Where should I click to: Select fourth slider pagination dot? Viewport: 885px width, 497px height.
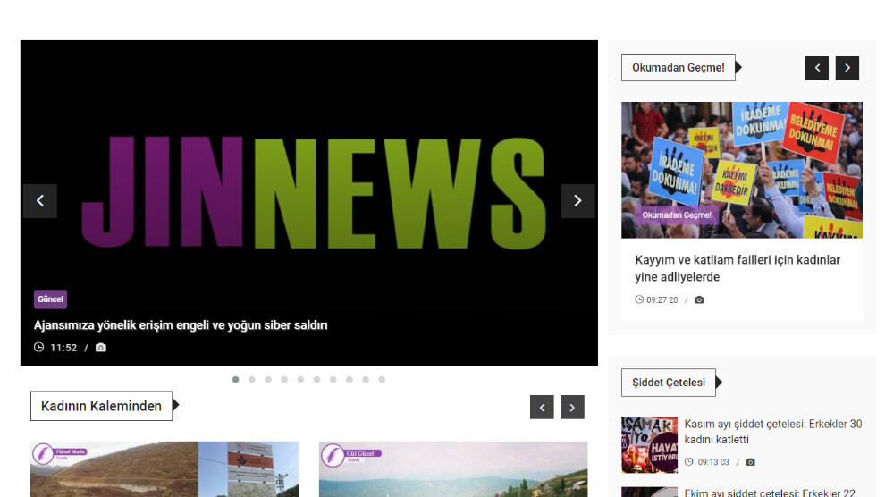click(284, 380)
